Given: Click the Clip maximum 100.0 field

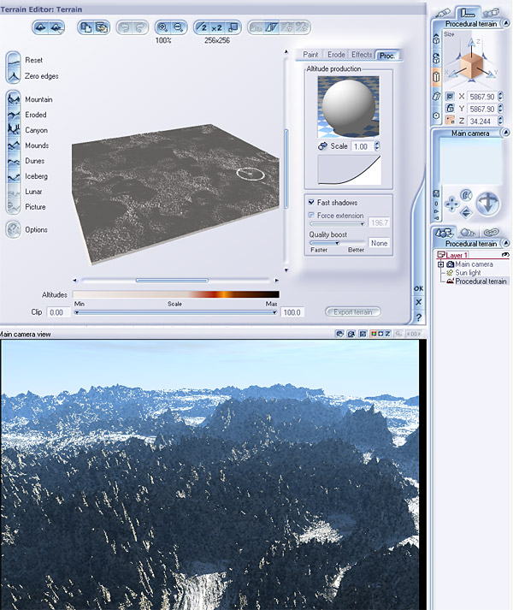Looking at the screenshot, I should [293, 312].
